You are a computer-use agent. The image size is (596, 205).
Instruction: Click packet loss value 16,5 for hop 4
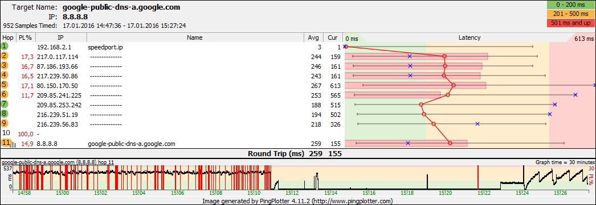point(28,76)
